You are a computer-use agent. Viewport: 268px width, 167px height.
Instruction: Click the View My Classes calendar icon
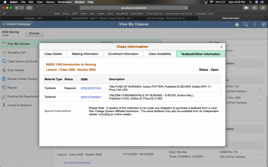4,44
